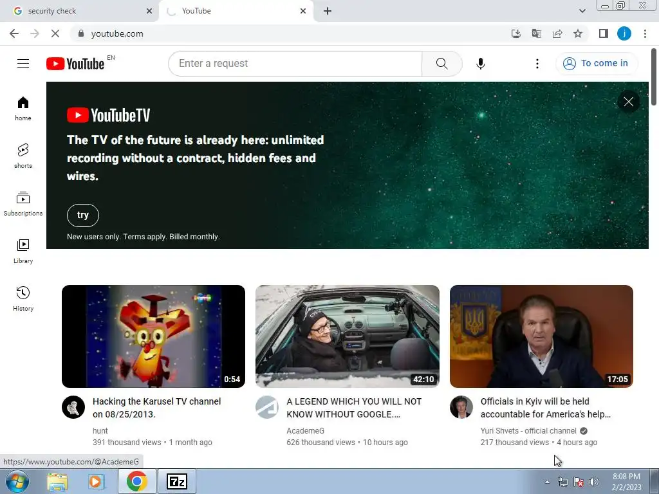Click the page vertical scrollbar
This screenshot has height=494, width=659.
point(654,77)
